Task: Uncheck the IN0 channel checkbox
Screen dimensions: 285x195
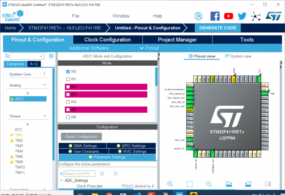Action: (68, 72)
